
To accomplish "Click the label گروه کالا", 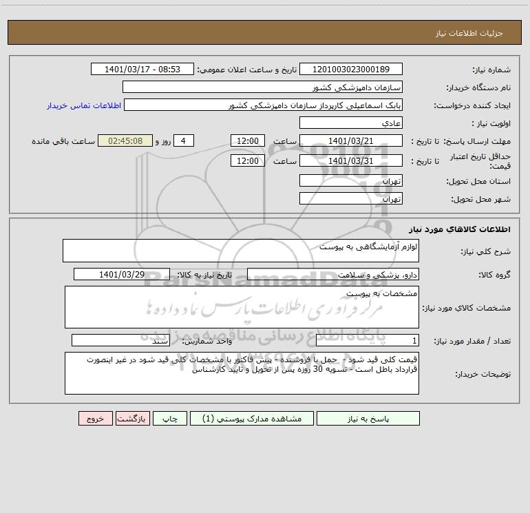I will [x=494, y=275].
